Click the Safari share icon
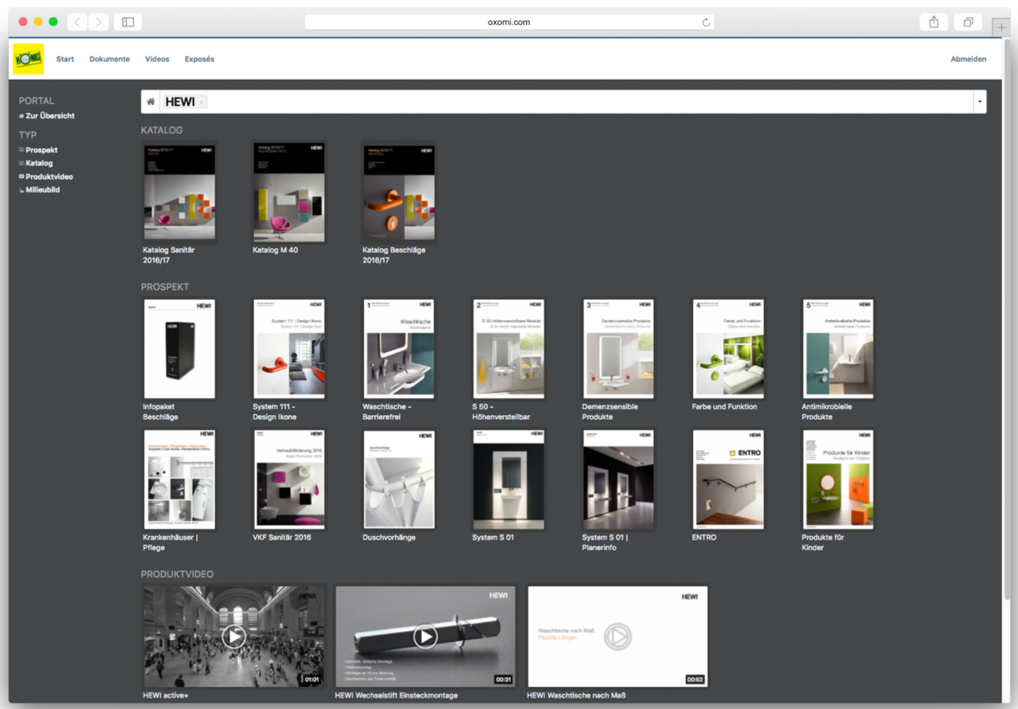Viewport: 1018px width, 709px height. point(933,22)
